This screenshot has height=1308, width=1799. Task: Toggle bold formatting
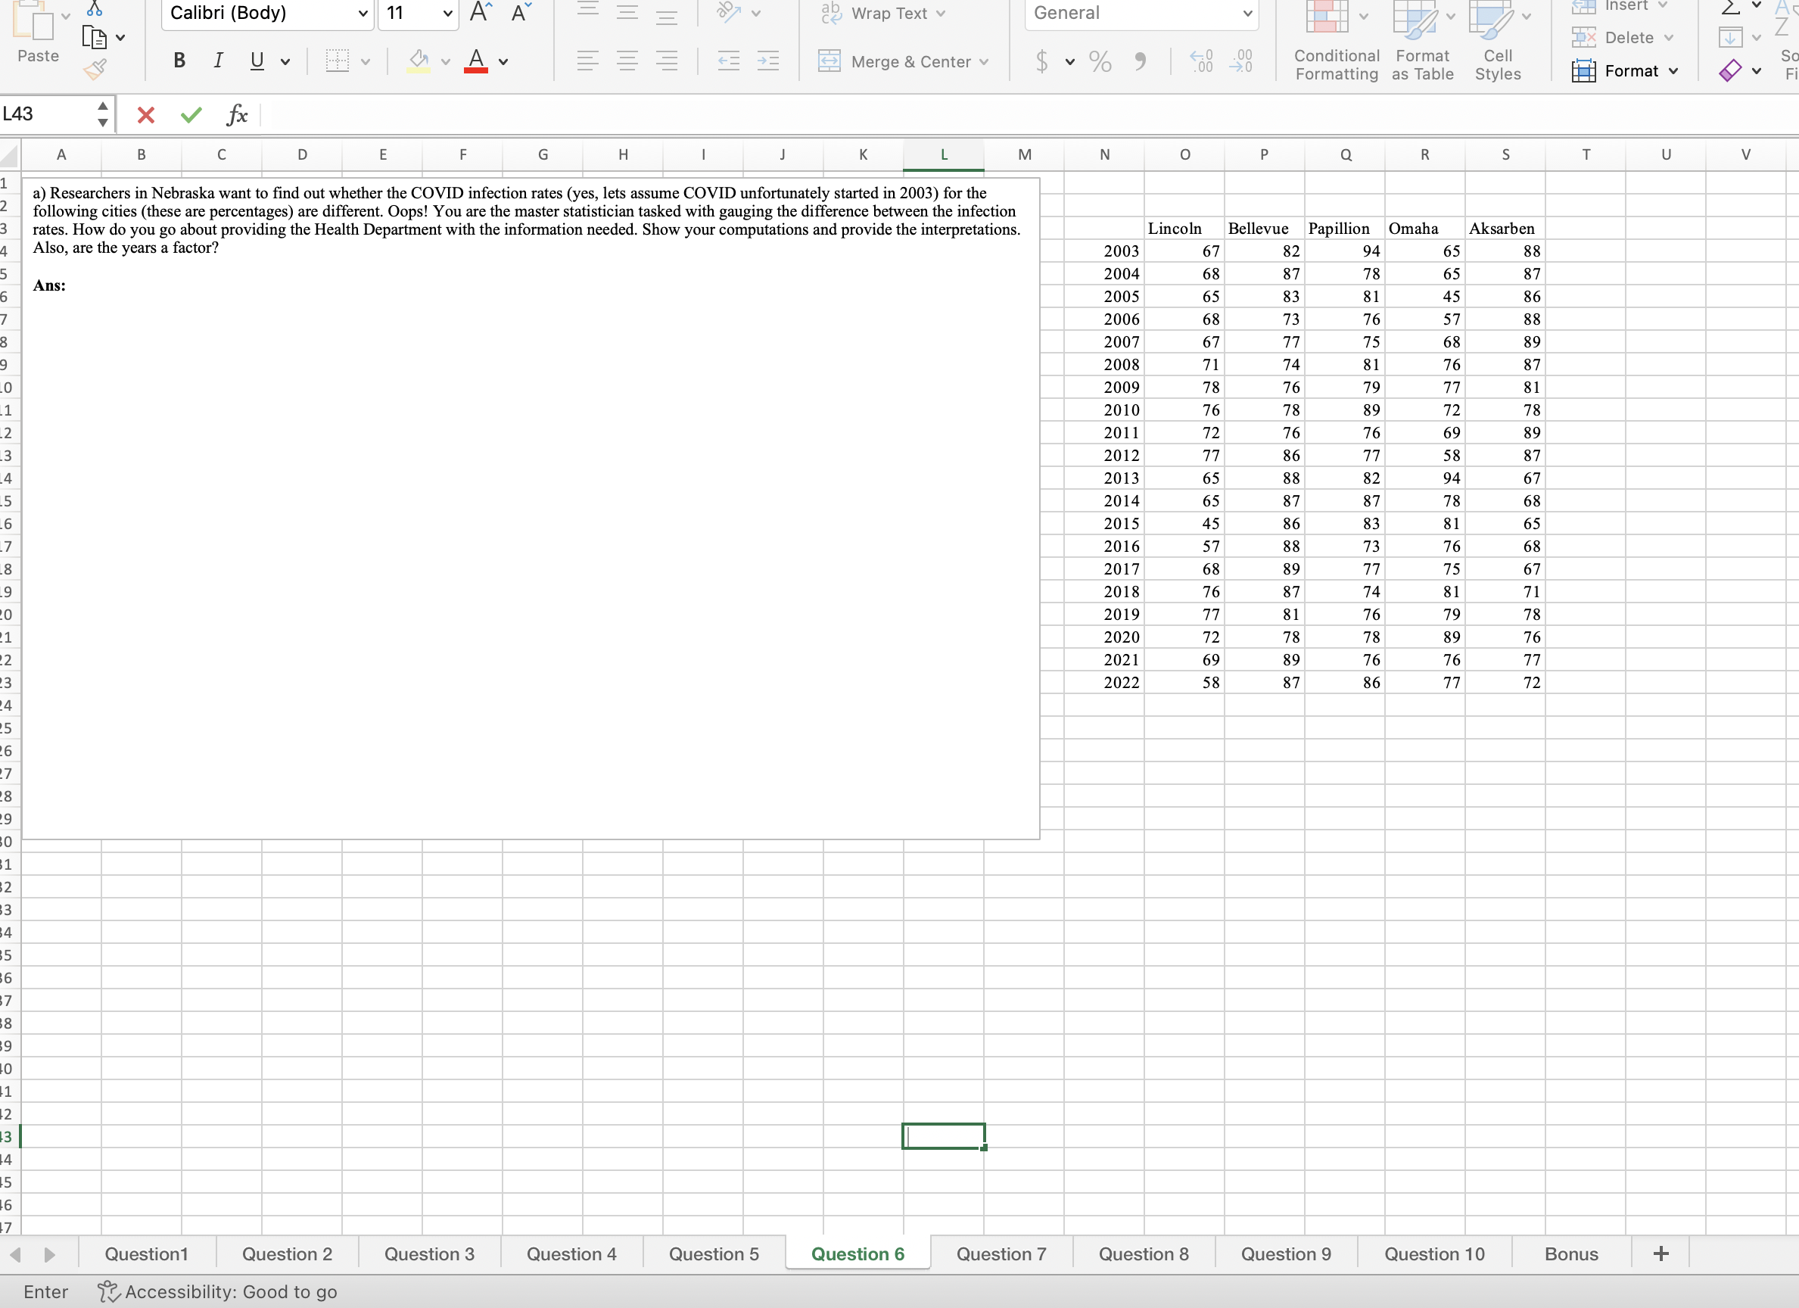tap(179, 61)
